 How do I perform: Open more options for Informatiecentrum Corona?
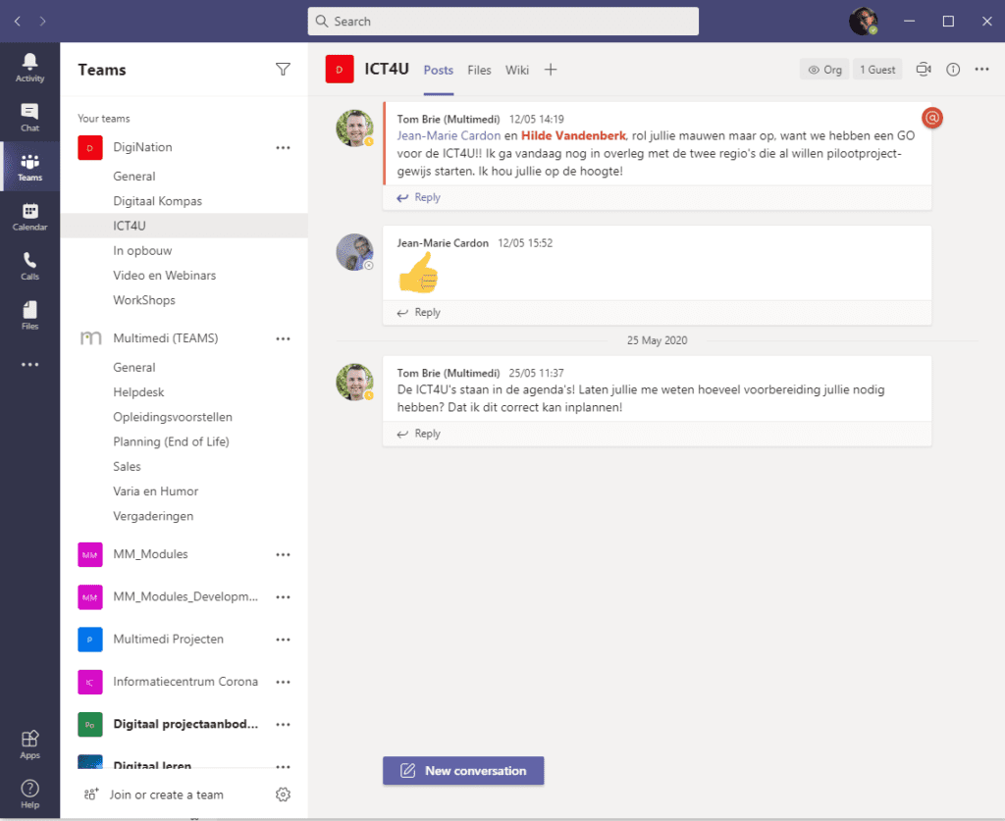pyautogui.click(x=283, y=682)
